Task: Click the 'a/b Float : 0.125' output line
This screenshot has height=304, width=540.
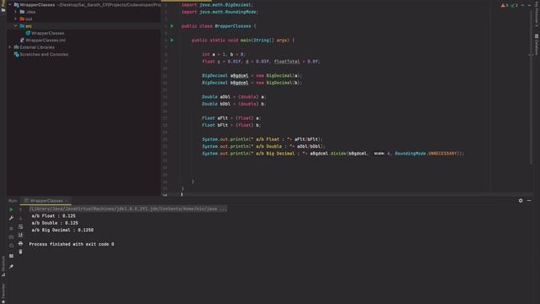Action: click(x=53, y=216)
